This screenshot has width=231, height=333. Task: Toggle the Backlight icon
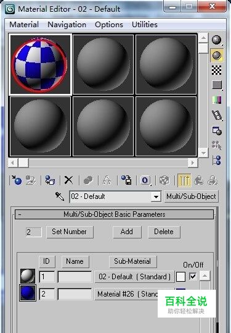[217, 55]
